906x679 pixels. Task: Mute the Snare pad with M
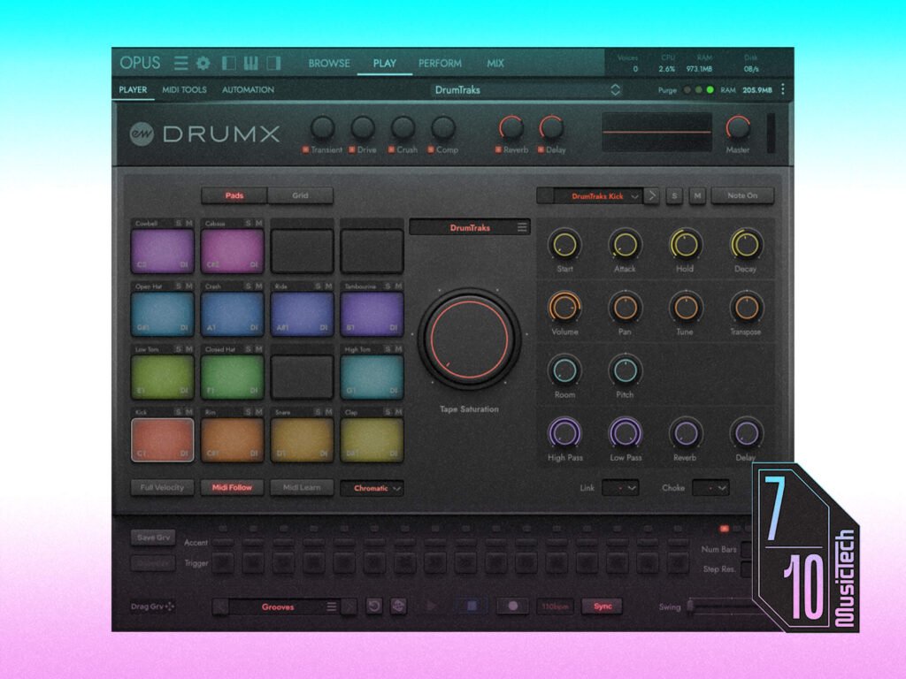(328, 412)
